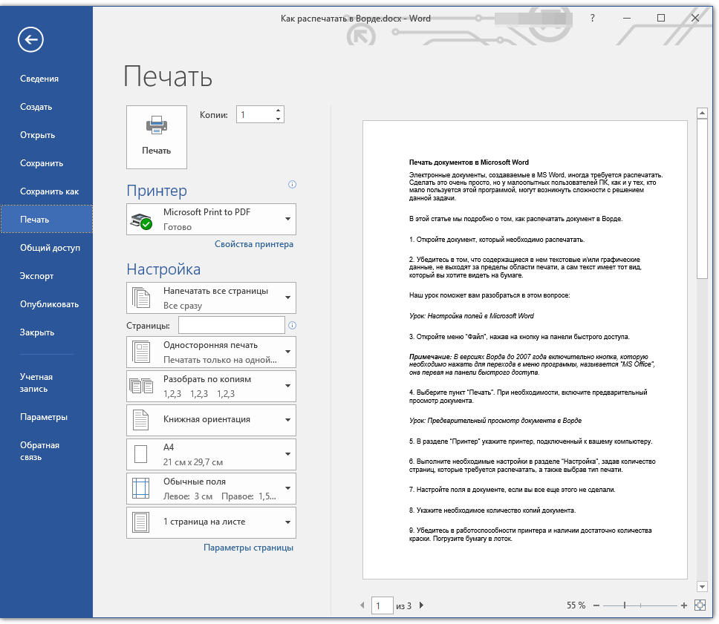Image resolution: width=719 pixels, height=624 pixels.
Task: Open the A4 paper size dropdown
Action: (x=211, y=454)
